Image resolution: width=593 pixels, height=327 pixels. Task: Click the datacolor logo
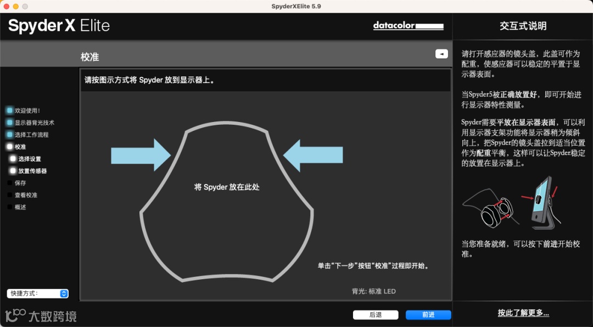point(409,26)
